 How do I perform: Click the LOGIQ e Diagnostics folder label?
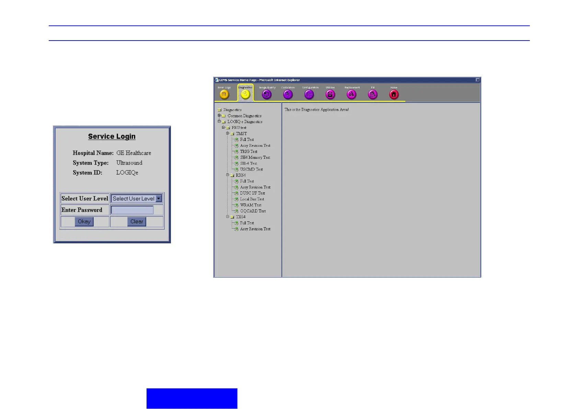[245, 122]
